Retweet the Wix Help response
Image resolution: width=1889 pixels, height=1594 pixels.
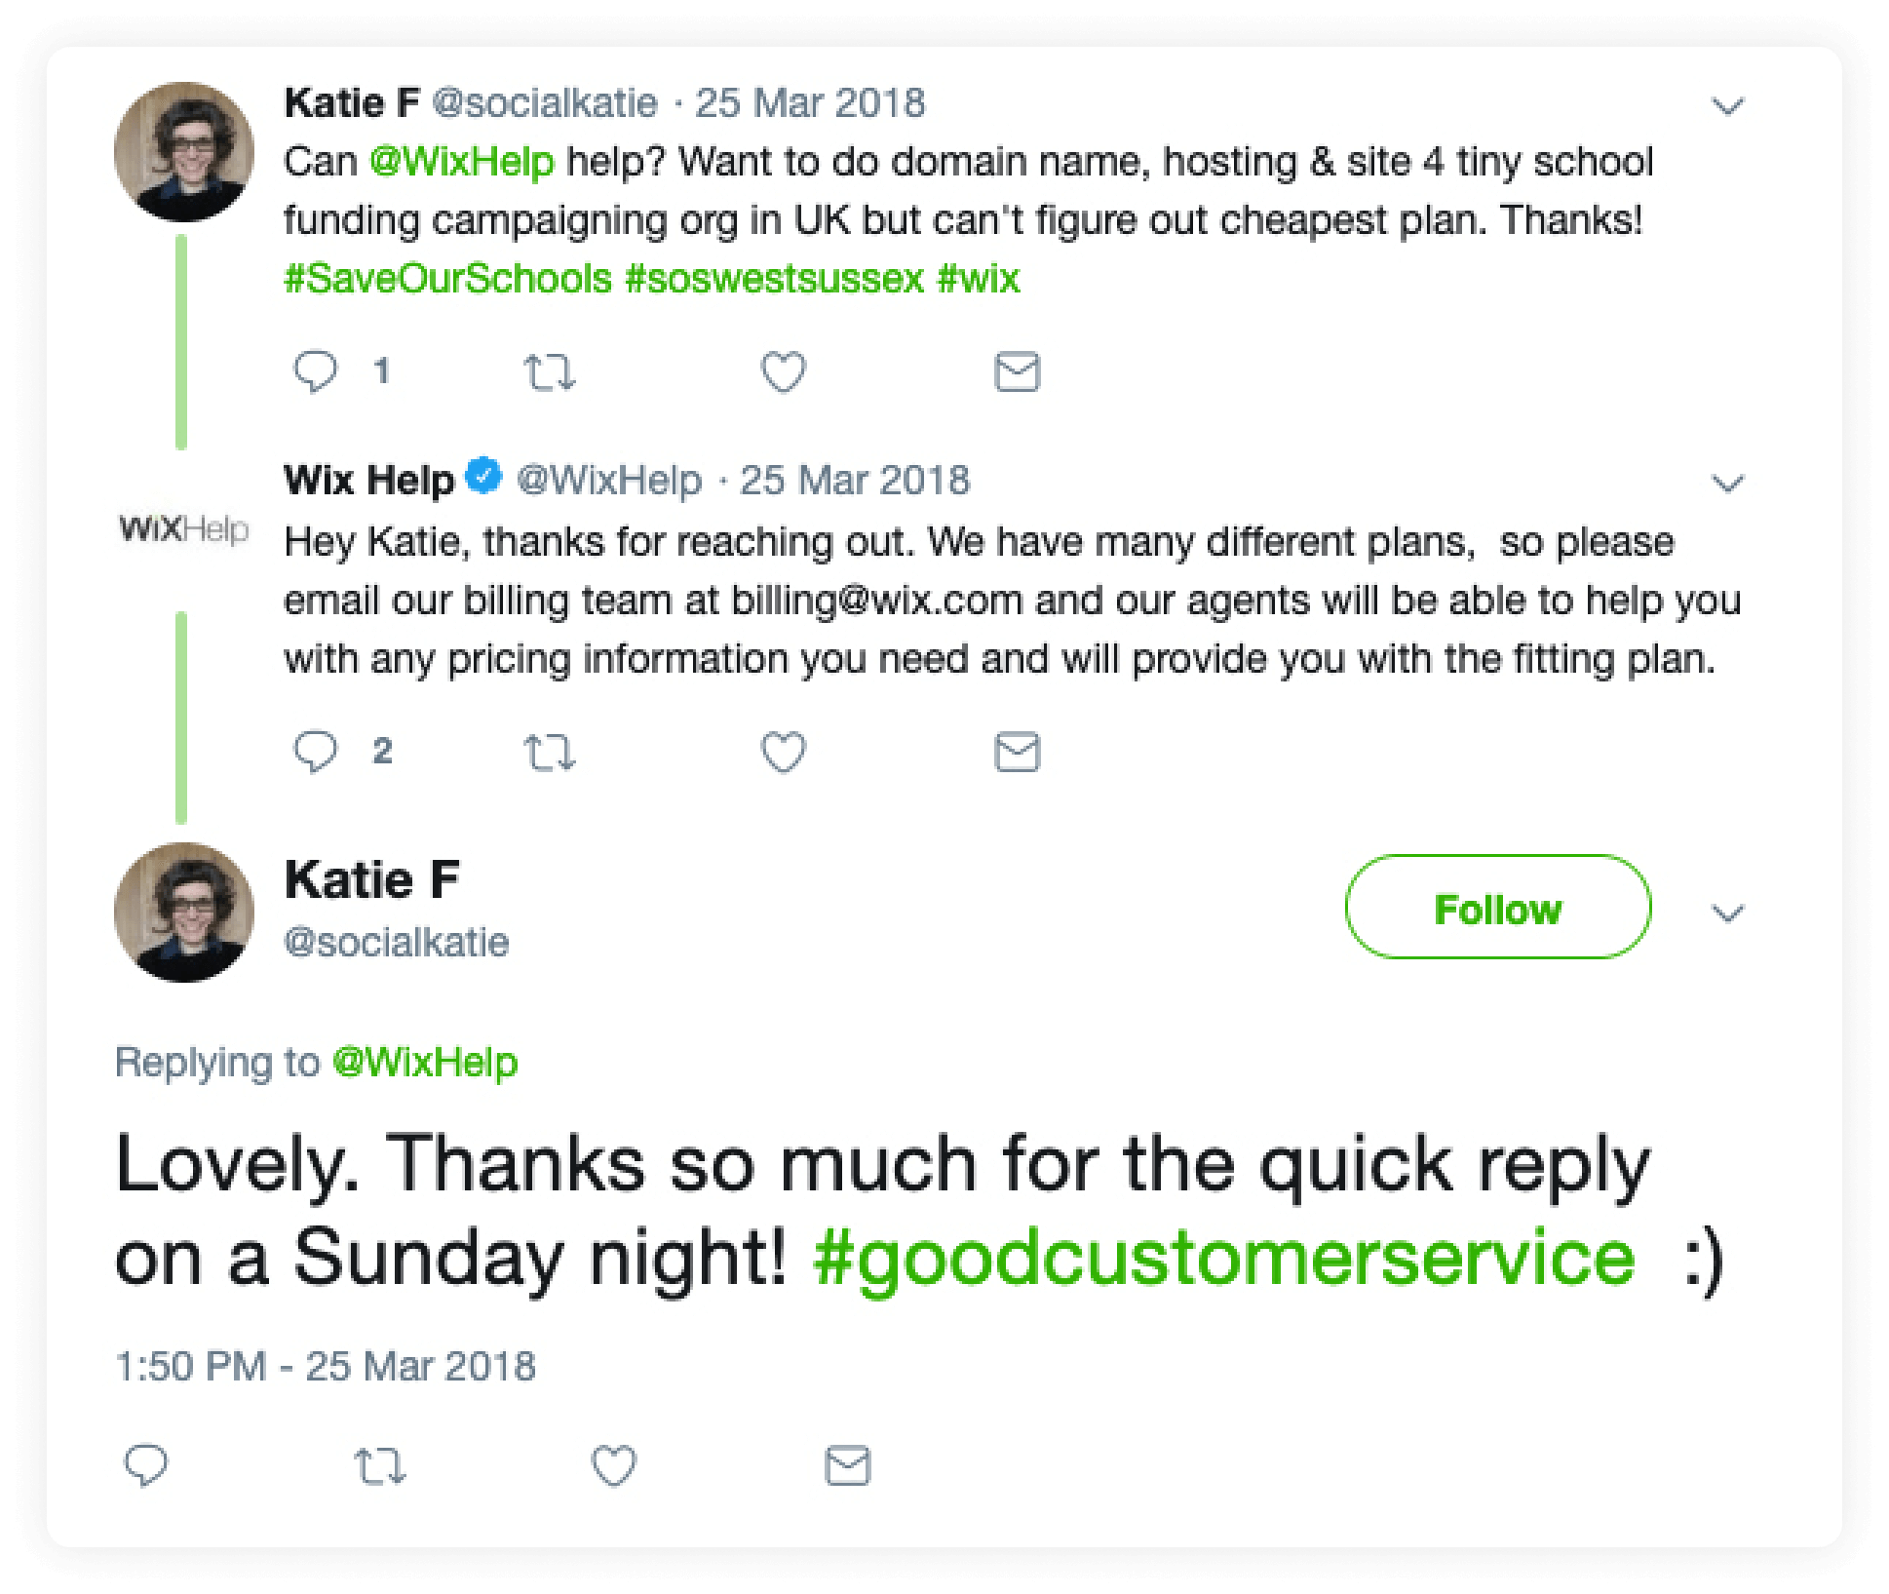(550, 753)
